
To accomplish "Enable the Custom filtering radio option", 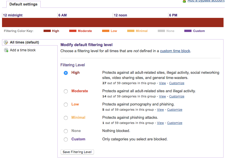I will click(x=66, y=140).
